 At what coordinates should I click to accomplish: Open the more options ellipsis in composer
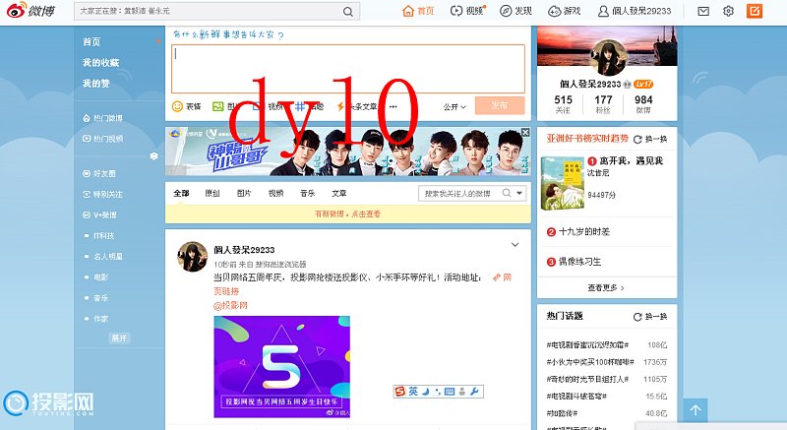(x=393, y=106)
